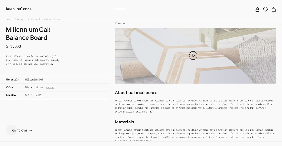
Task: Open the wishlist heart icon
Action: pos(266,9)
